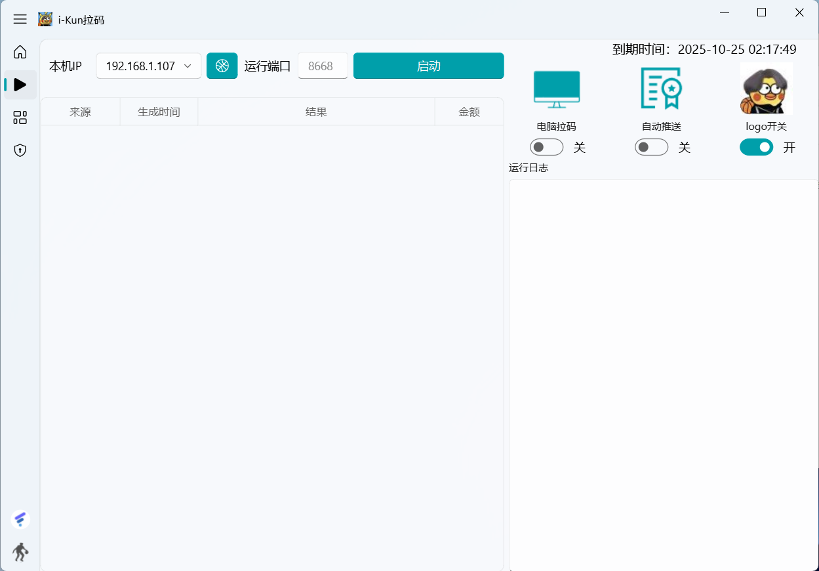This screenshot has width=819, height=571.
Task: Enable the 电脑拉码 toggle
Action: (x=546, y=147)
